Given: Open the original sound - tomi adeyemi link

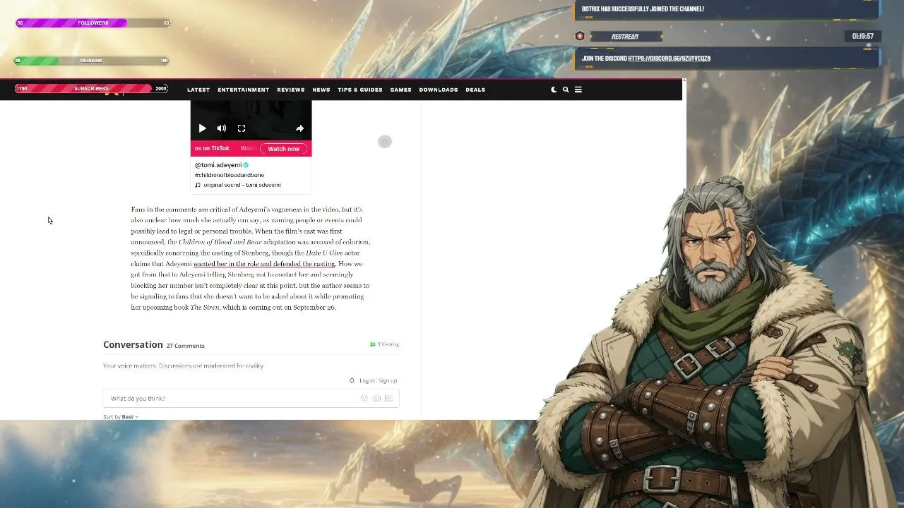Looking at the screenshot, I should [242, 185].
